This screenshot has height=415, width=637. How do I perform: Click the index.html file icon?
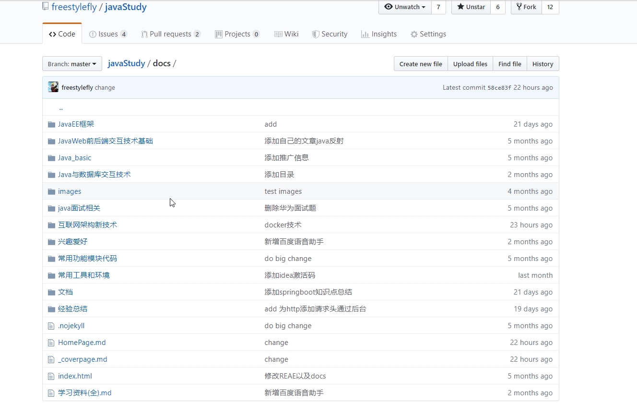click(x=51, y=376)
